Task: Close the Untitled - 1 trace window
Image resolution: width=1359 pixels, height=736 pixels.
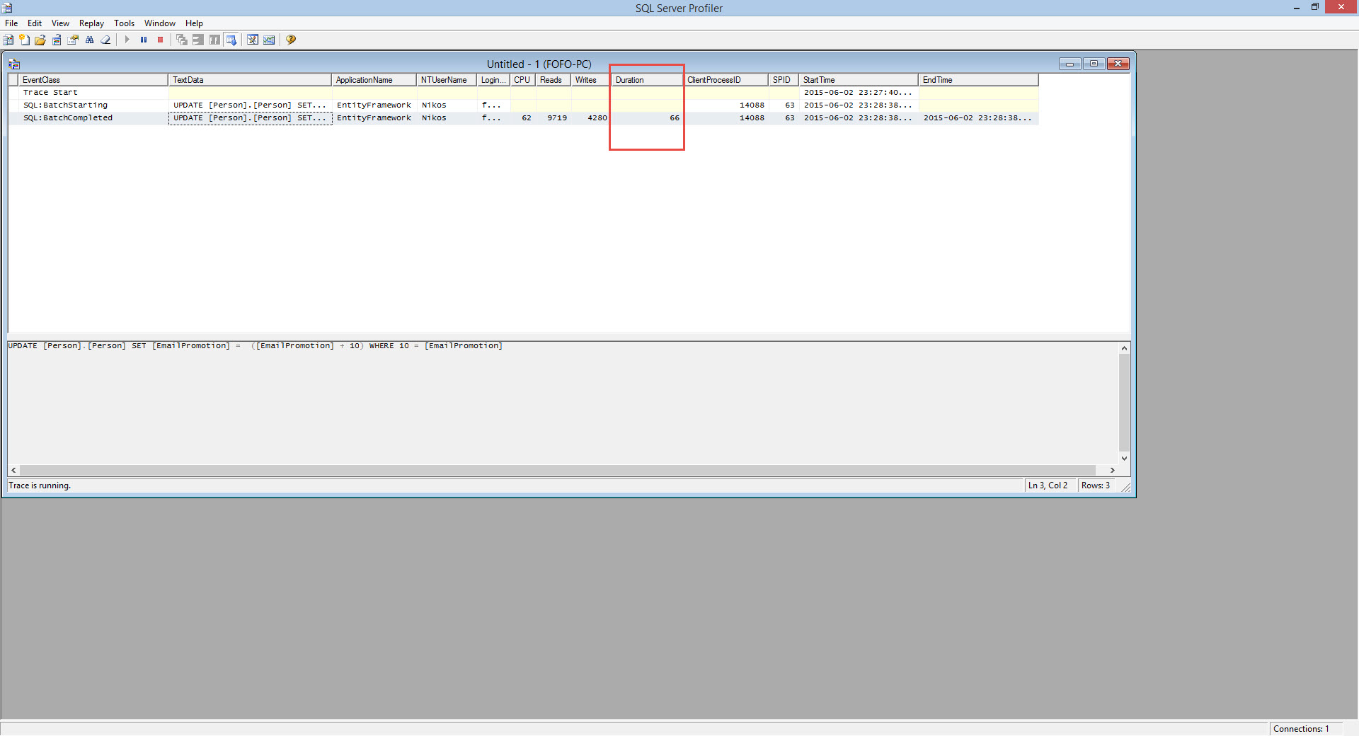Action: [1118, 64]
